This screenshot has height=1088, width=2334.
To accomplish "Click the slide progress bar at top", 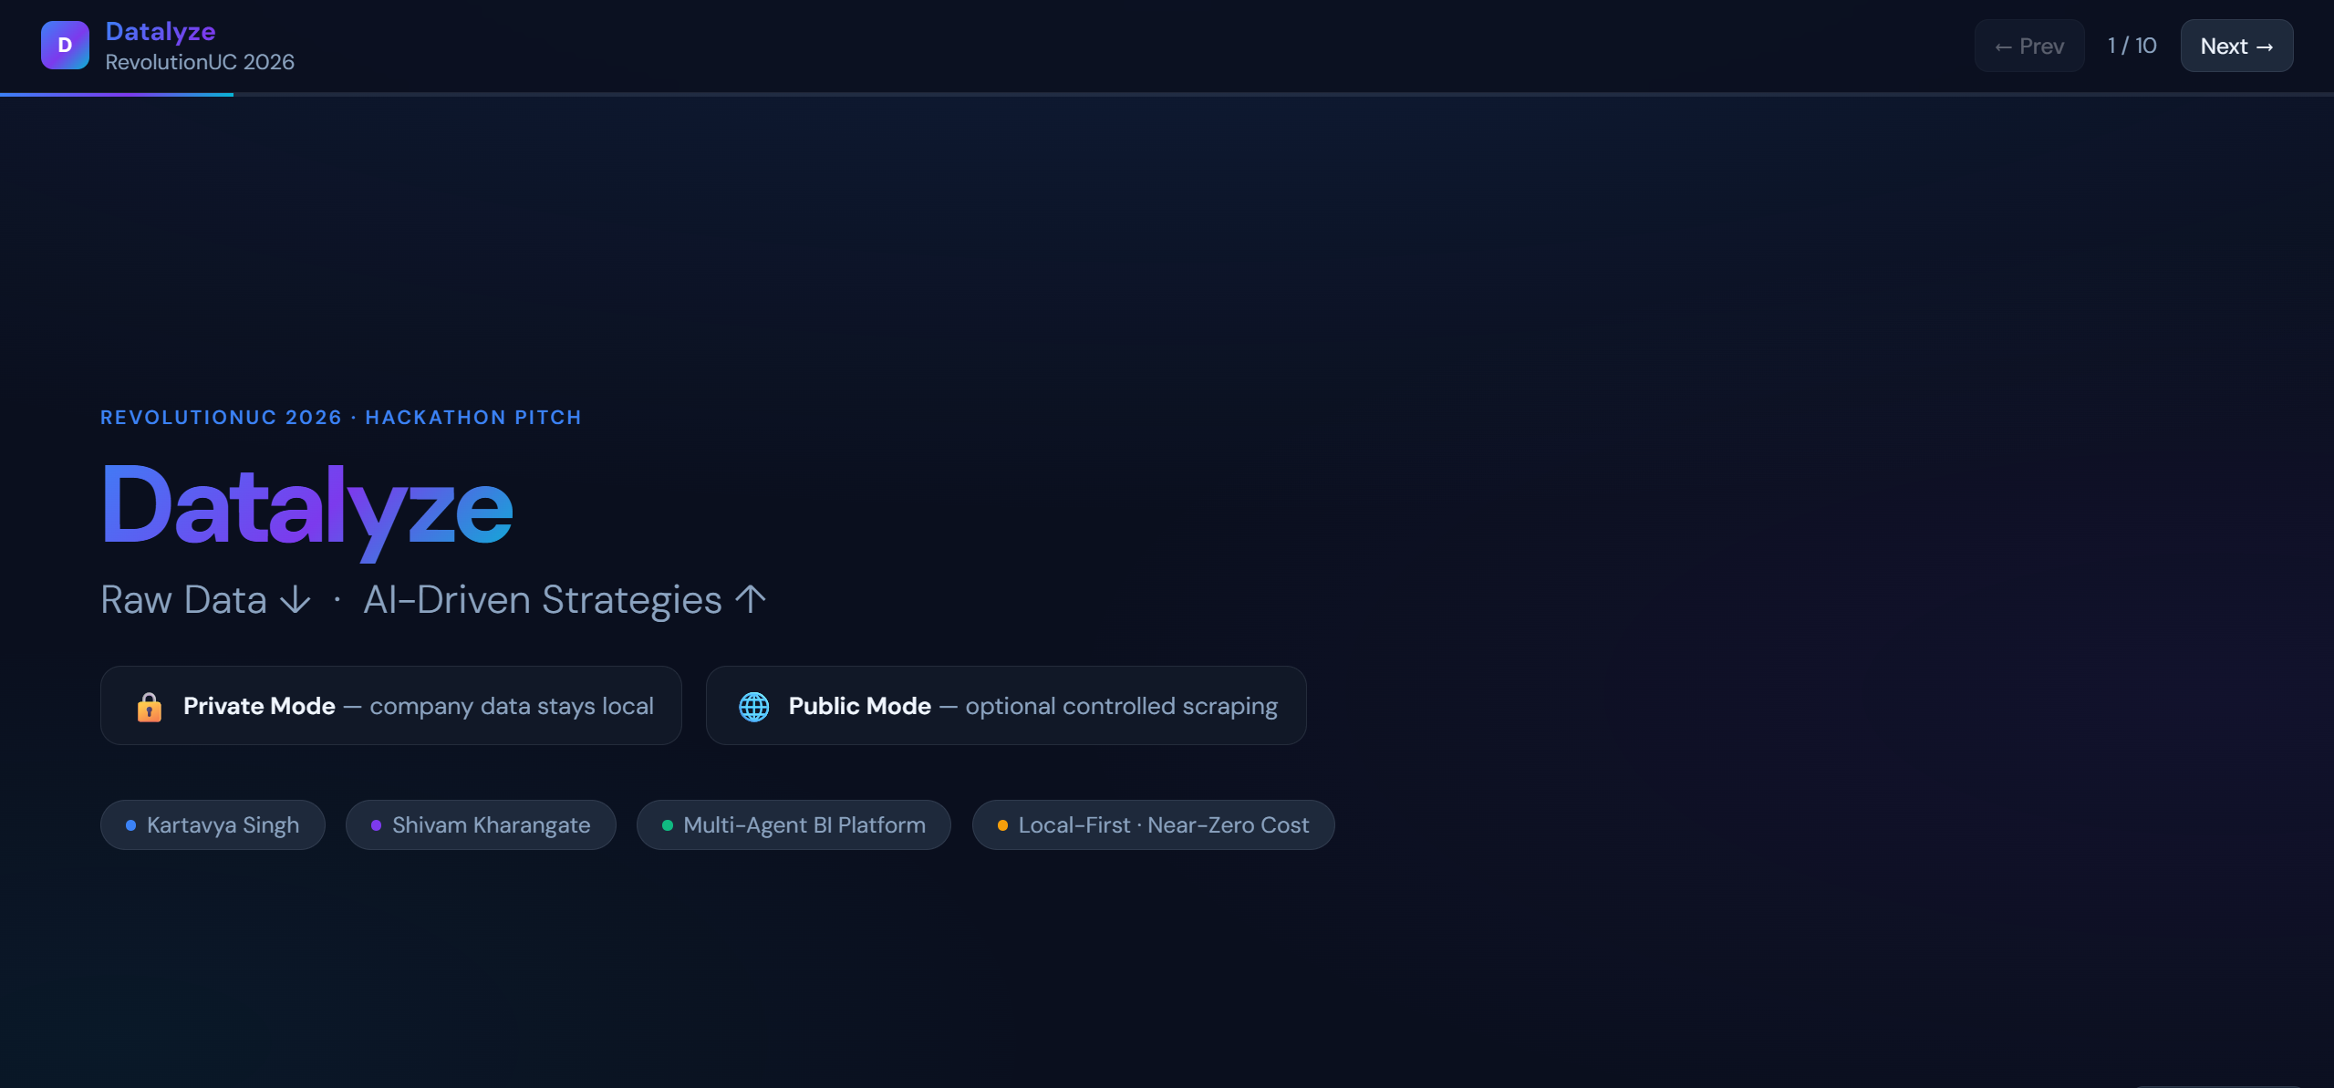I will (1167, 94).
